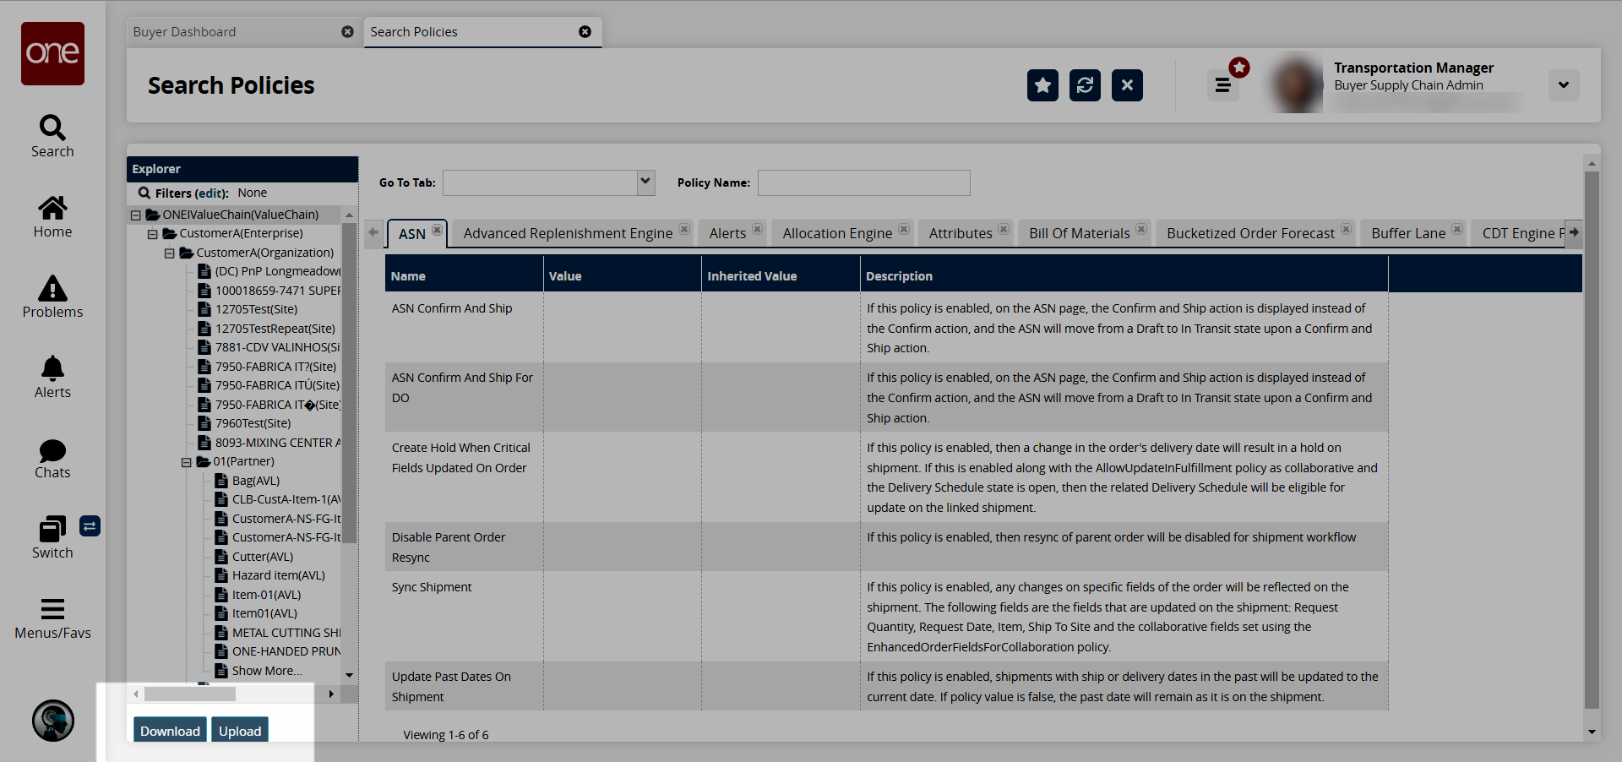Open the Chats speech bubble

point(52,458)
